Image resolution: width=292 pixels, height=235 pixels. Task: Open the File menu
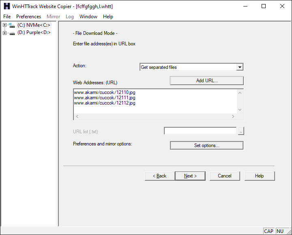point(7,17)
